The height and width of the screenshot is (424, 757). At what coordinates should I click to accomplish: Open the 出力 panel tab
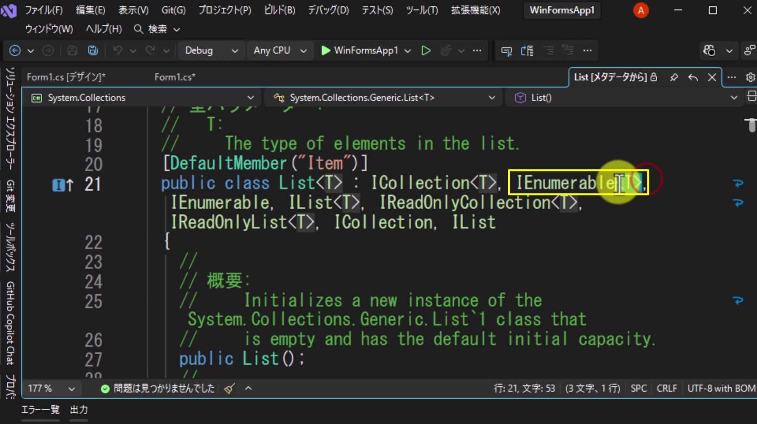(79, 410)
